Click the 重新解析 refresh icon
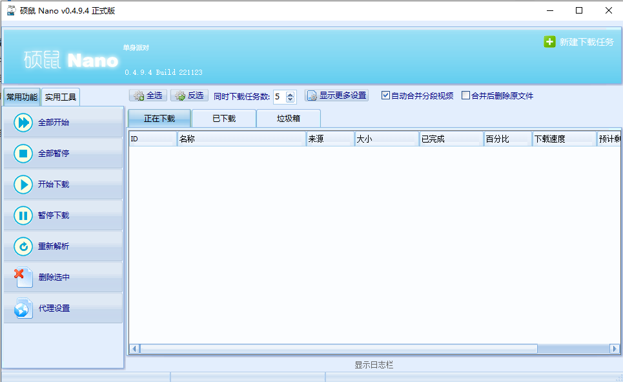The width and height of the screenshot is (623, 382). tap(23, 246)
